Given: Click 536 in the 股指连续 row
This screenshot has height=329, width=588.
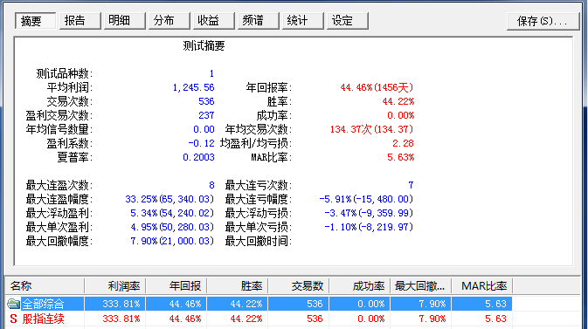Looking at the screenshot, I should point(315,319).
